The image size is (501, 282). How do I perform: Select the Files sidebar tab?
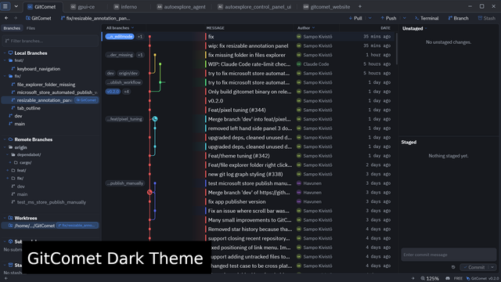[x=31, y=28]
